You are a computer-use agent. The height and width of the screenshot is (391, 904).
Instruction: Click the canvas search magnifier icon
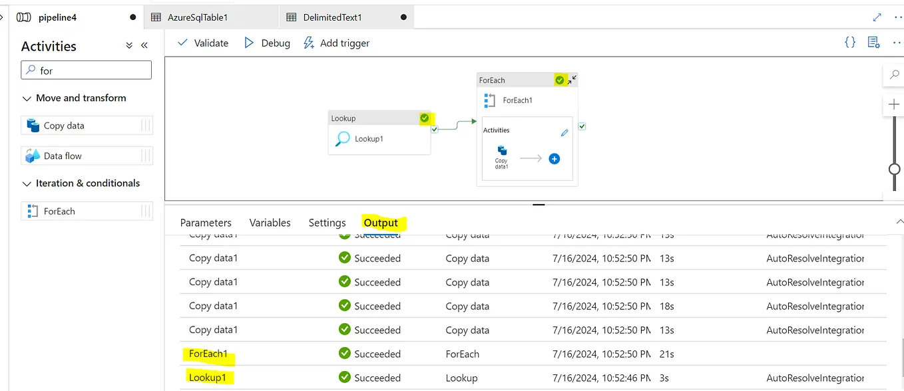coord(894,76)
